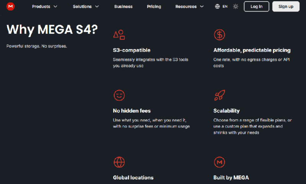Click 'Seamlessly integrates with the S3 tools' text

click(x=150, y=63)
